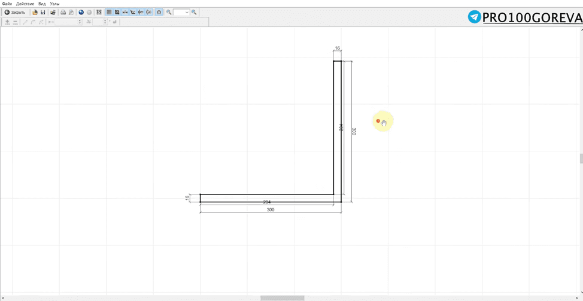Image resolution: width=583 pixels, height=301 pixels.
Task: Click the straight line segment icon
Action: (25, 22)
